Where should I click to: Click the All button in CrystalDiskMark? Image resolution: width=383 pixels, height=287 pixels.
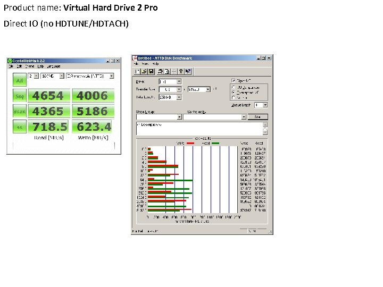coord(20,80)
